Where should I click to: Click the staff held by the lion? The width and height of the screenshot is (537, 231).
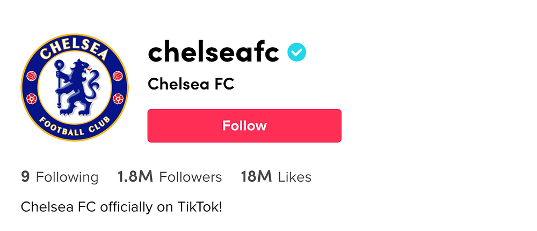(59, 84)
